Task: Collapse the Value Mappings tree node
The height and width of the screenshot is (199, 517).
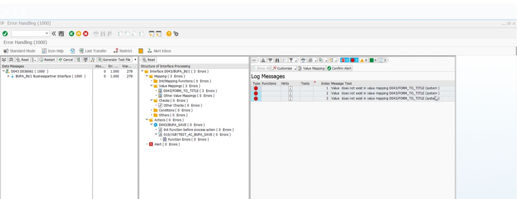Action: tap(151, 86)
